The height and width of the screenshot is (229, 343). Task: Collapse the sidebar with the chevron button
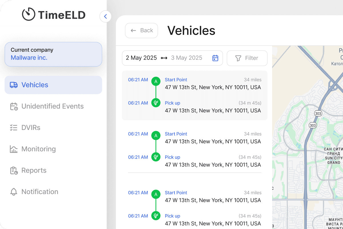pos(105,17)
